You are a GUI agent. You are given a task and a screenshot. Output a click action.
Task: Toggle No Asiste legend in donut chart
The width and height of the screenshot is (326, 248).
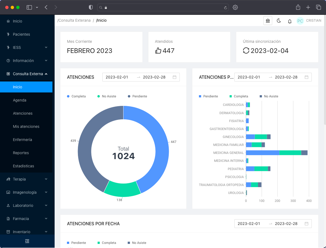(107, 96)
